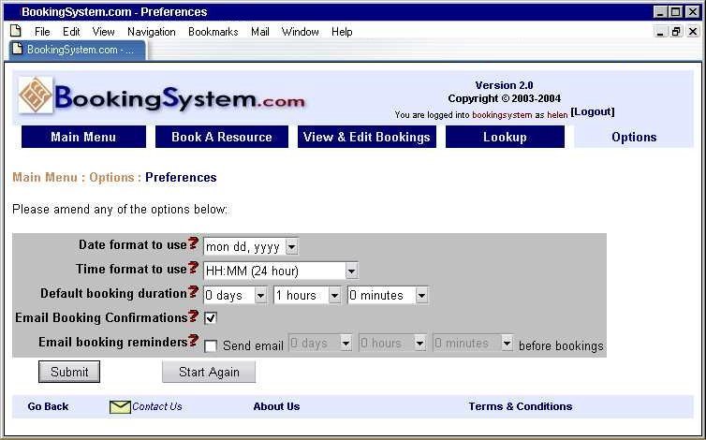Click Main Menu in the breadcrumb

[x=45, y=178]
